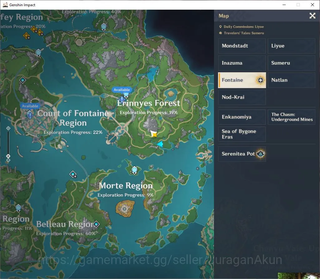
Task: Click the Morte Region map label
Action: tap(125, 186)
